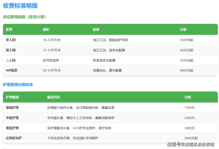This screenshot has width=219, height=149.
Task: Click the 护理级别 column header
Action: pyautogui.click(x=12, y=97)
